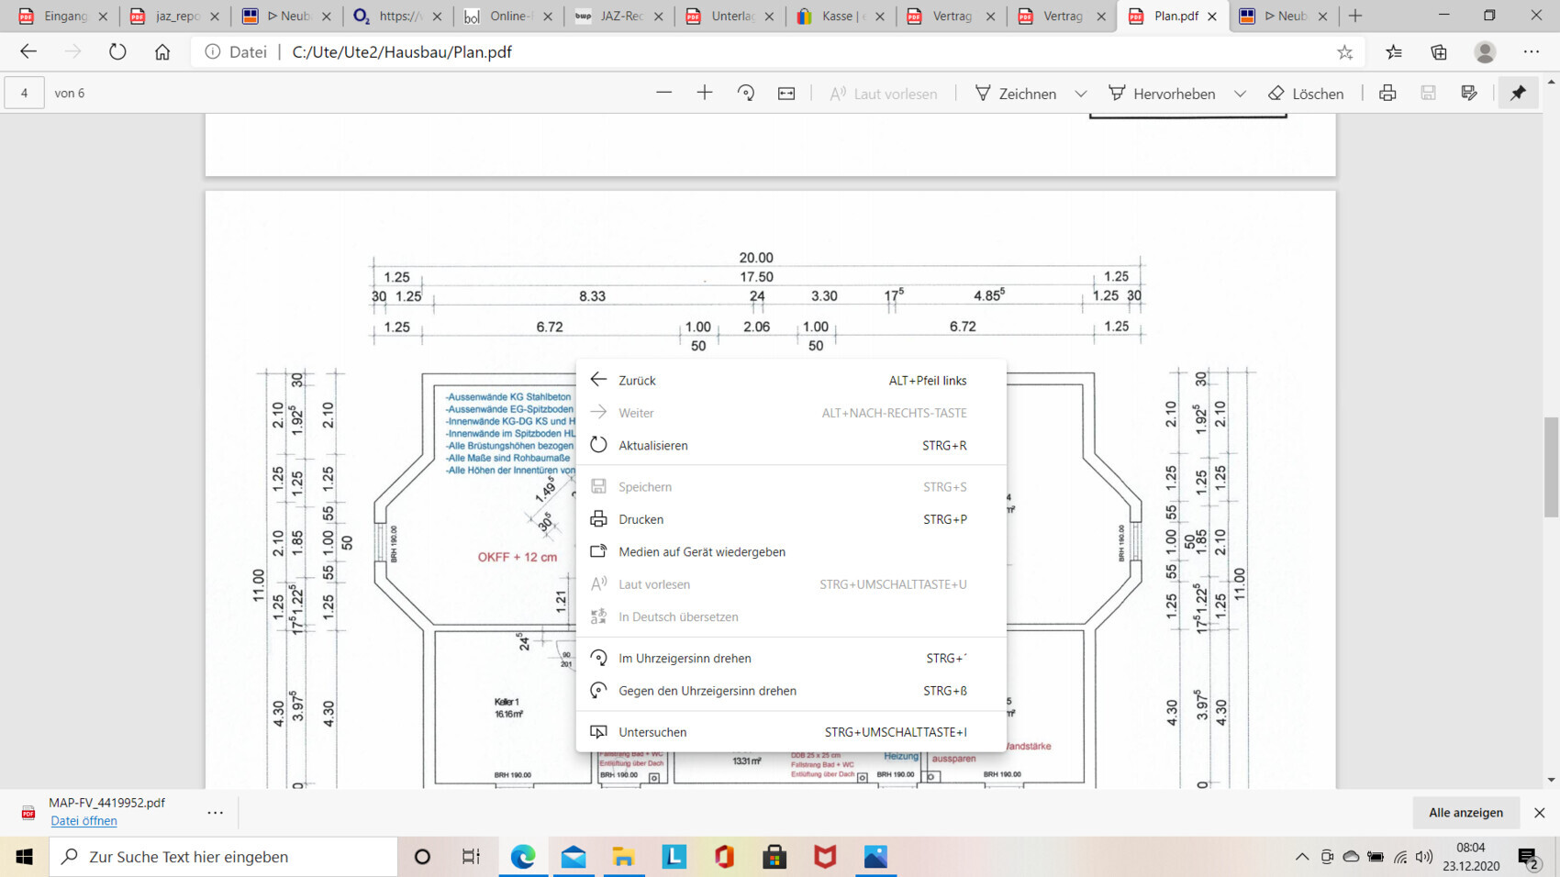Open options menu for downloaded MAP-FV file
This screenshot has width=1560, height=877.
(x=215, y=812)
